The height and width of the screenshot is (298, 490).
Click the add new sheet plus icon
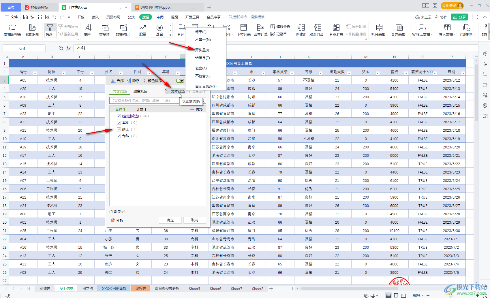[x=271, y=288]
